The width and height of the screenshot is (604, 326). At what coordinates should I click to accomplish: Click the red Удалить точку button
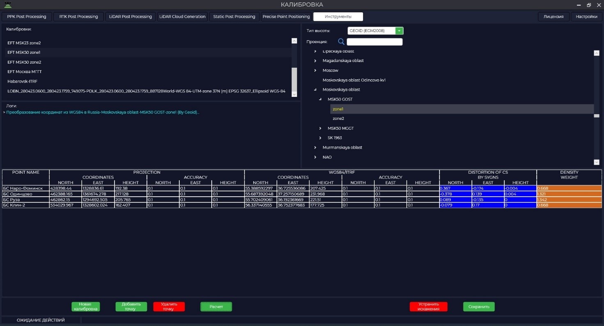coord(169,307)
